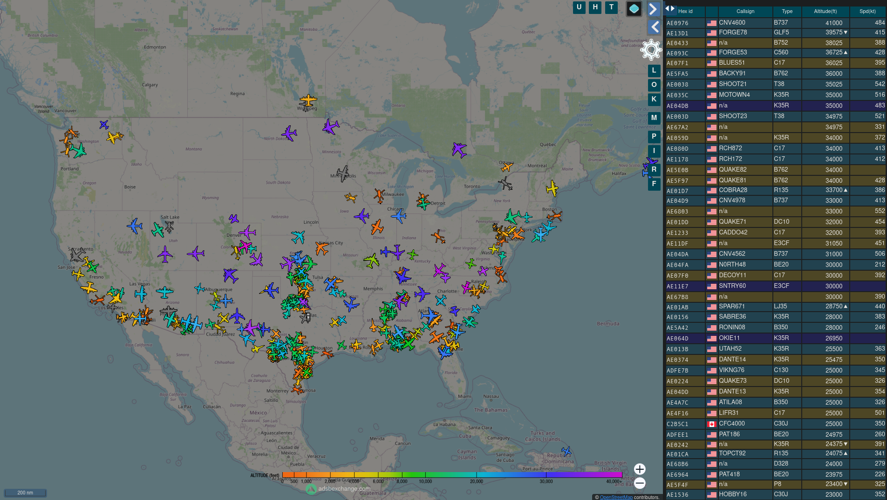Viewport: 887px width, 500px height.
Task: Toggle the L map option
Action: [x=654, y=70]
